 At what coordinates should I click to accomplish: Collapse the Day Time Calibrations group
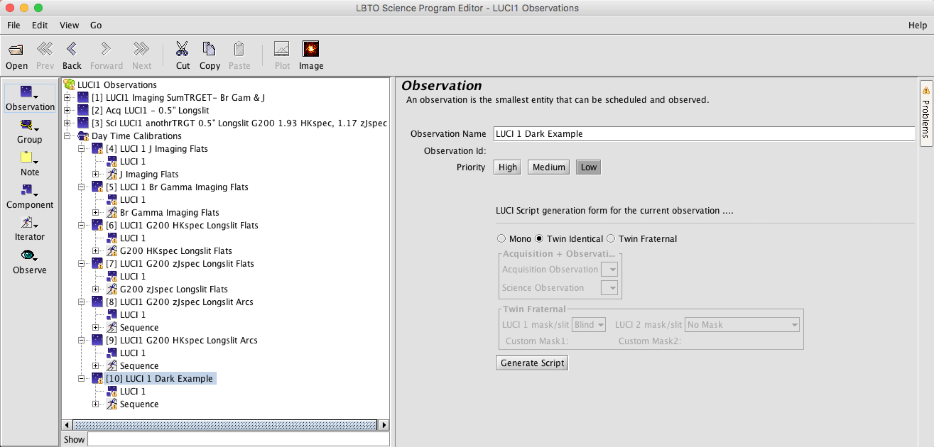[x=67, y=136]
